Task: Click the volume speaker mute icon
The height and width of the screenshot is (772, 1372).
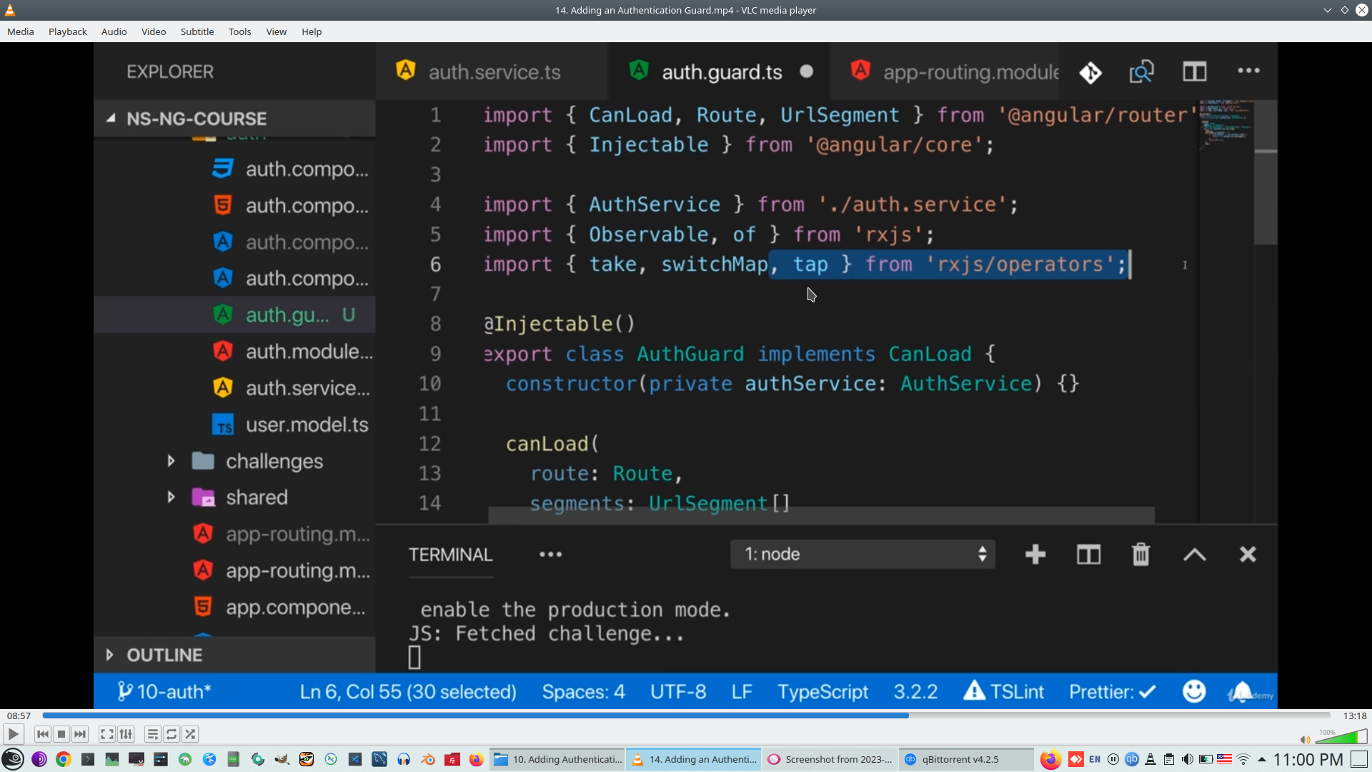Action: 1305,740
